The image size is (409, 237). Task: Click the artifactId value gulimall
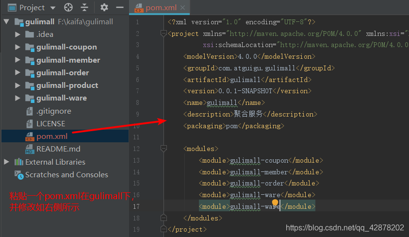245,80
